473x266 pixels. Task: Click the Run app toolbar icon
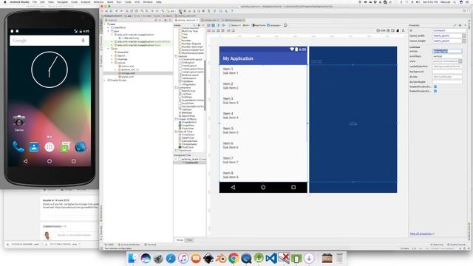click(180, 11)
